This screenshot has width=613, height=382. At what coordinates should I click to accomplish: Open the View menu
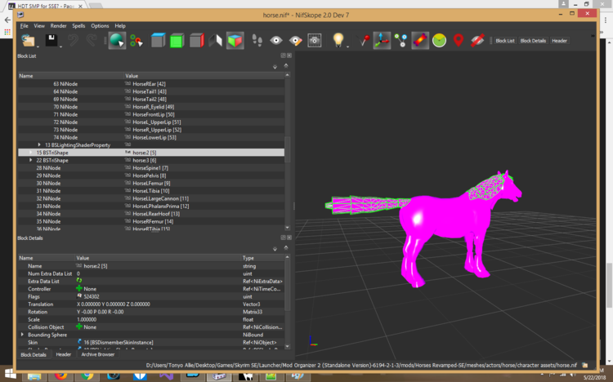pyautogui.click(x=39, y=26)
